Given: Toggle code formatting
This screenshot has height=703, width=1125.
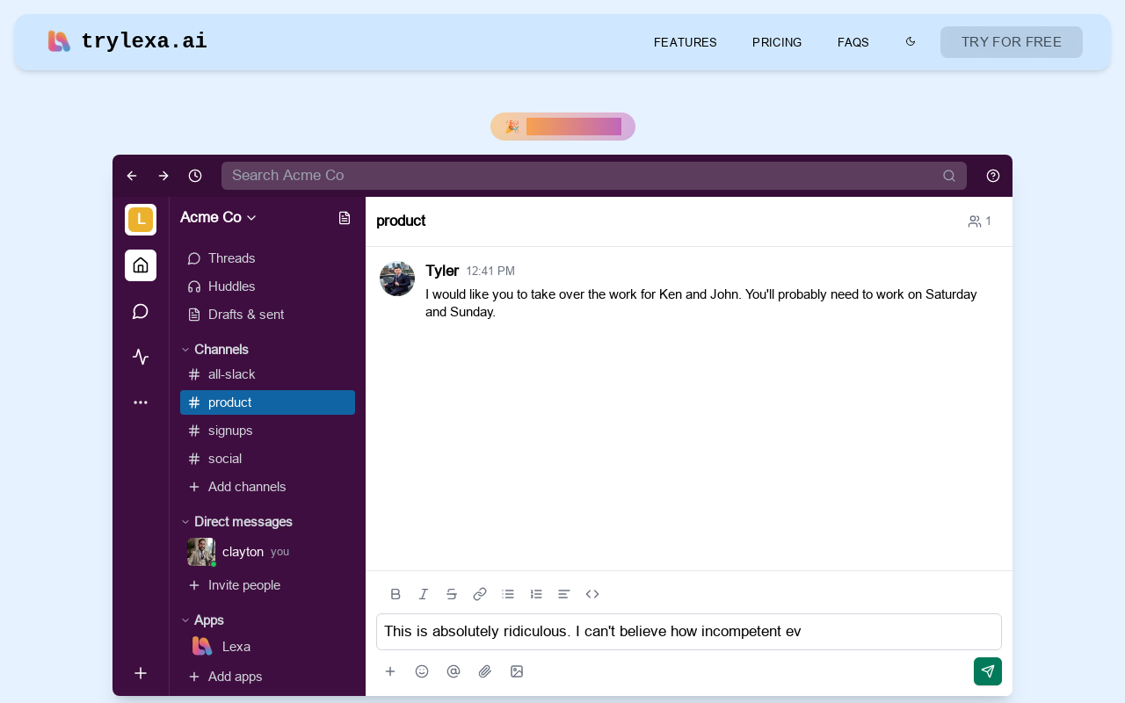Looking at the screenshot, I should pyautogui.click(x=592, y=594).
